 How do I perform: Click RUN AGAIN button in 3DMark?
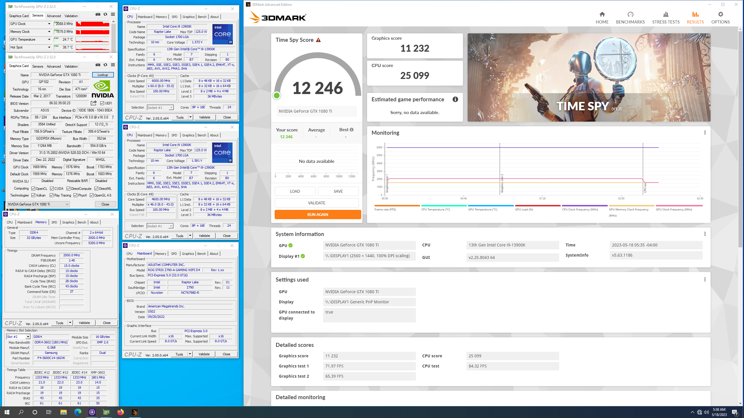(x=318, y=215)
